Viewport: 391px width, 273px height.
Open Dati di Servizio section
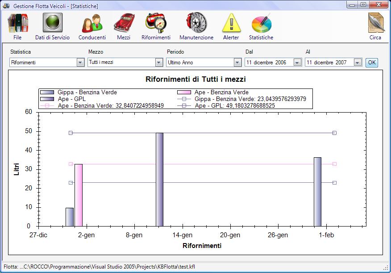point(52,26)
